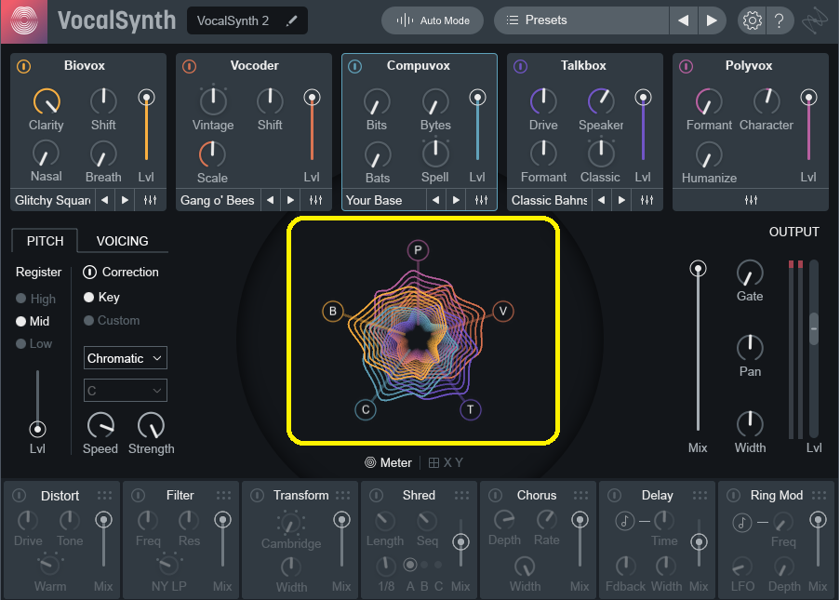Viewport: 840px width, 600px height.
Task: Click the Distort module drag handle dots
Action: coord(104,496)
